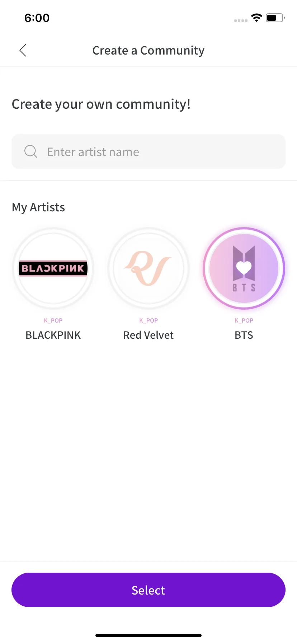
Task: Tap the cellular signal dots indicator
Action: 241,20
